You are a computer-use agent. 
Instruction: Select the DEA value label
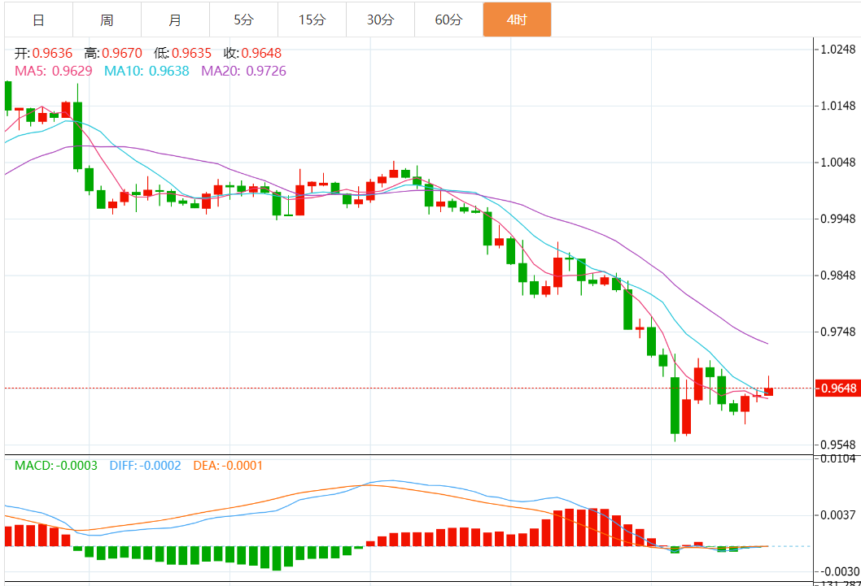coord(228,466)
